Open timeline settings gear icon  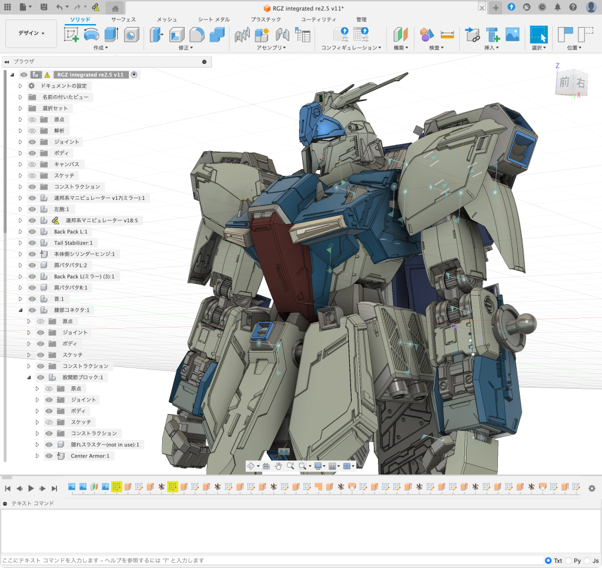tap(591, 488)
